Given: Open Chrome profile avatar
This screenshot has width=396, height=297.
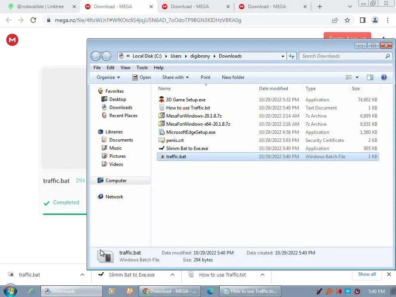Looking at the screenshot, I should 375,20.
